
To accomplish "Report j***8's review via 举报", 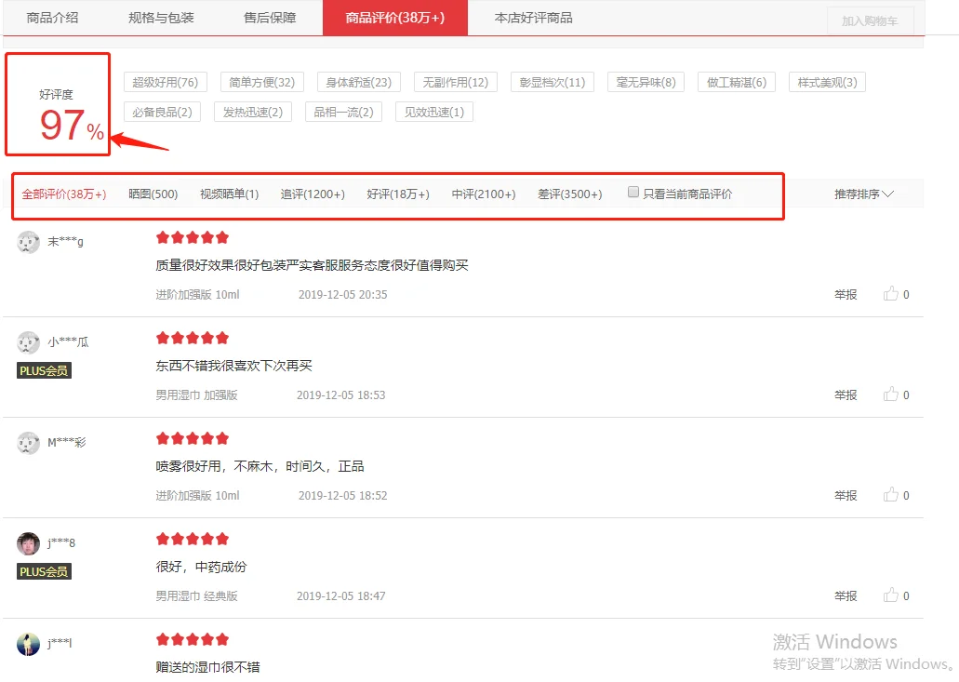I will tap(846, 595).
